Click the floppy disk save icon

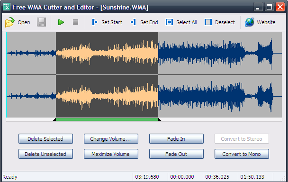coord(42,22)
